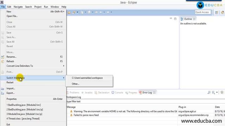The height and width of the screenshot is (126, 225).
Task: Click the Eclipse window system icon
Action: (2, 2)
